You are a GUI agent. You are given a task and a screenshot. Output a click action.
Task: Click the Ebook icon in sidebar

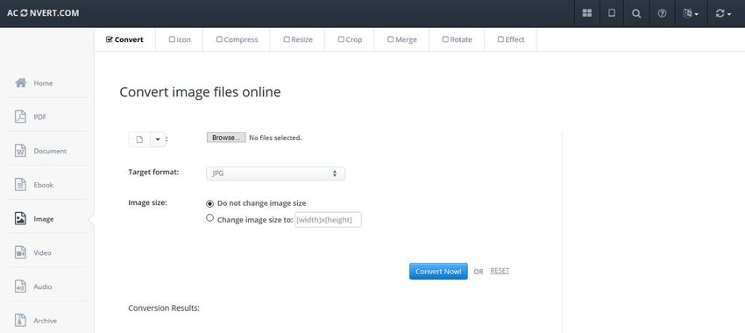point(20,185)
